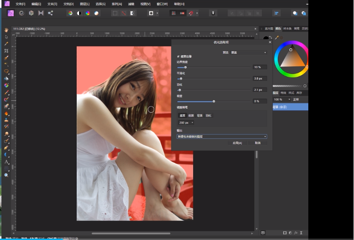Image resolution: width=354 pixels, height=240 pixels.
Task: Select the Artistic Text tool
Action: tap(6, 162)
